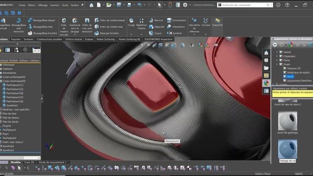Click the Coque tool

(x=155, y=33)
